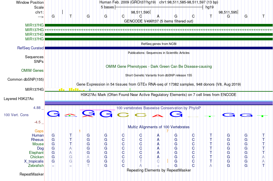Click the 5 bases scale bar label
The width and height of the screenshot is (273, 181).
pos(107,7)
